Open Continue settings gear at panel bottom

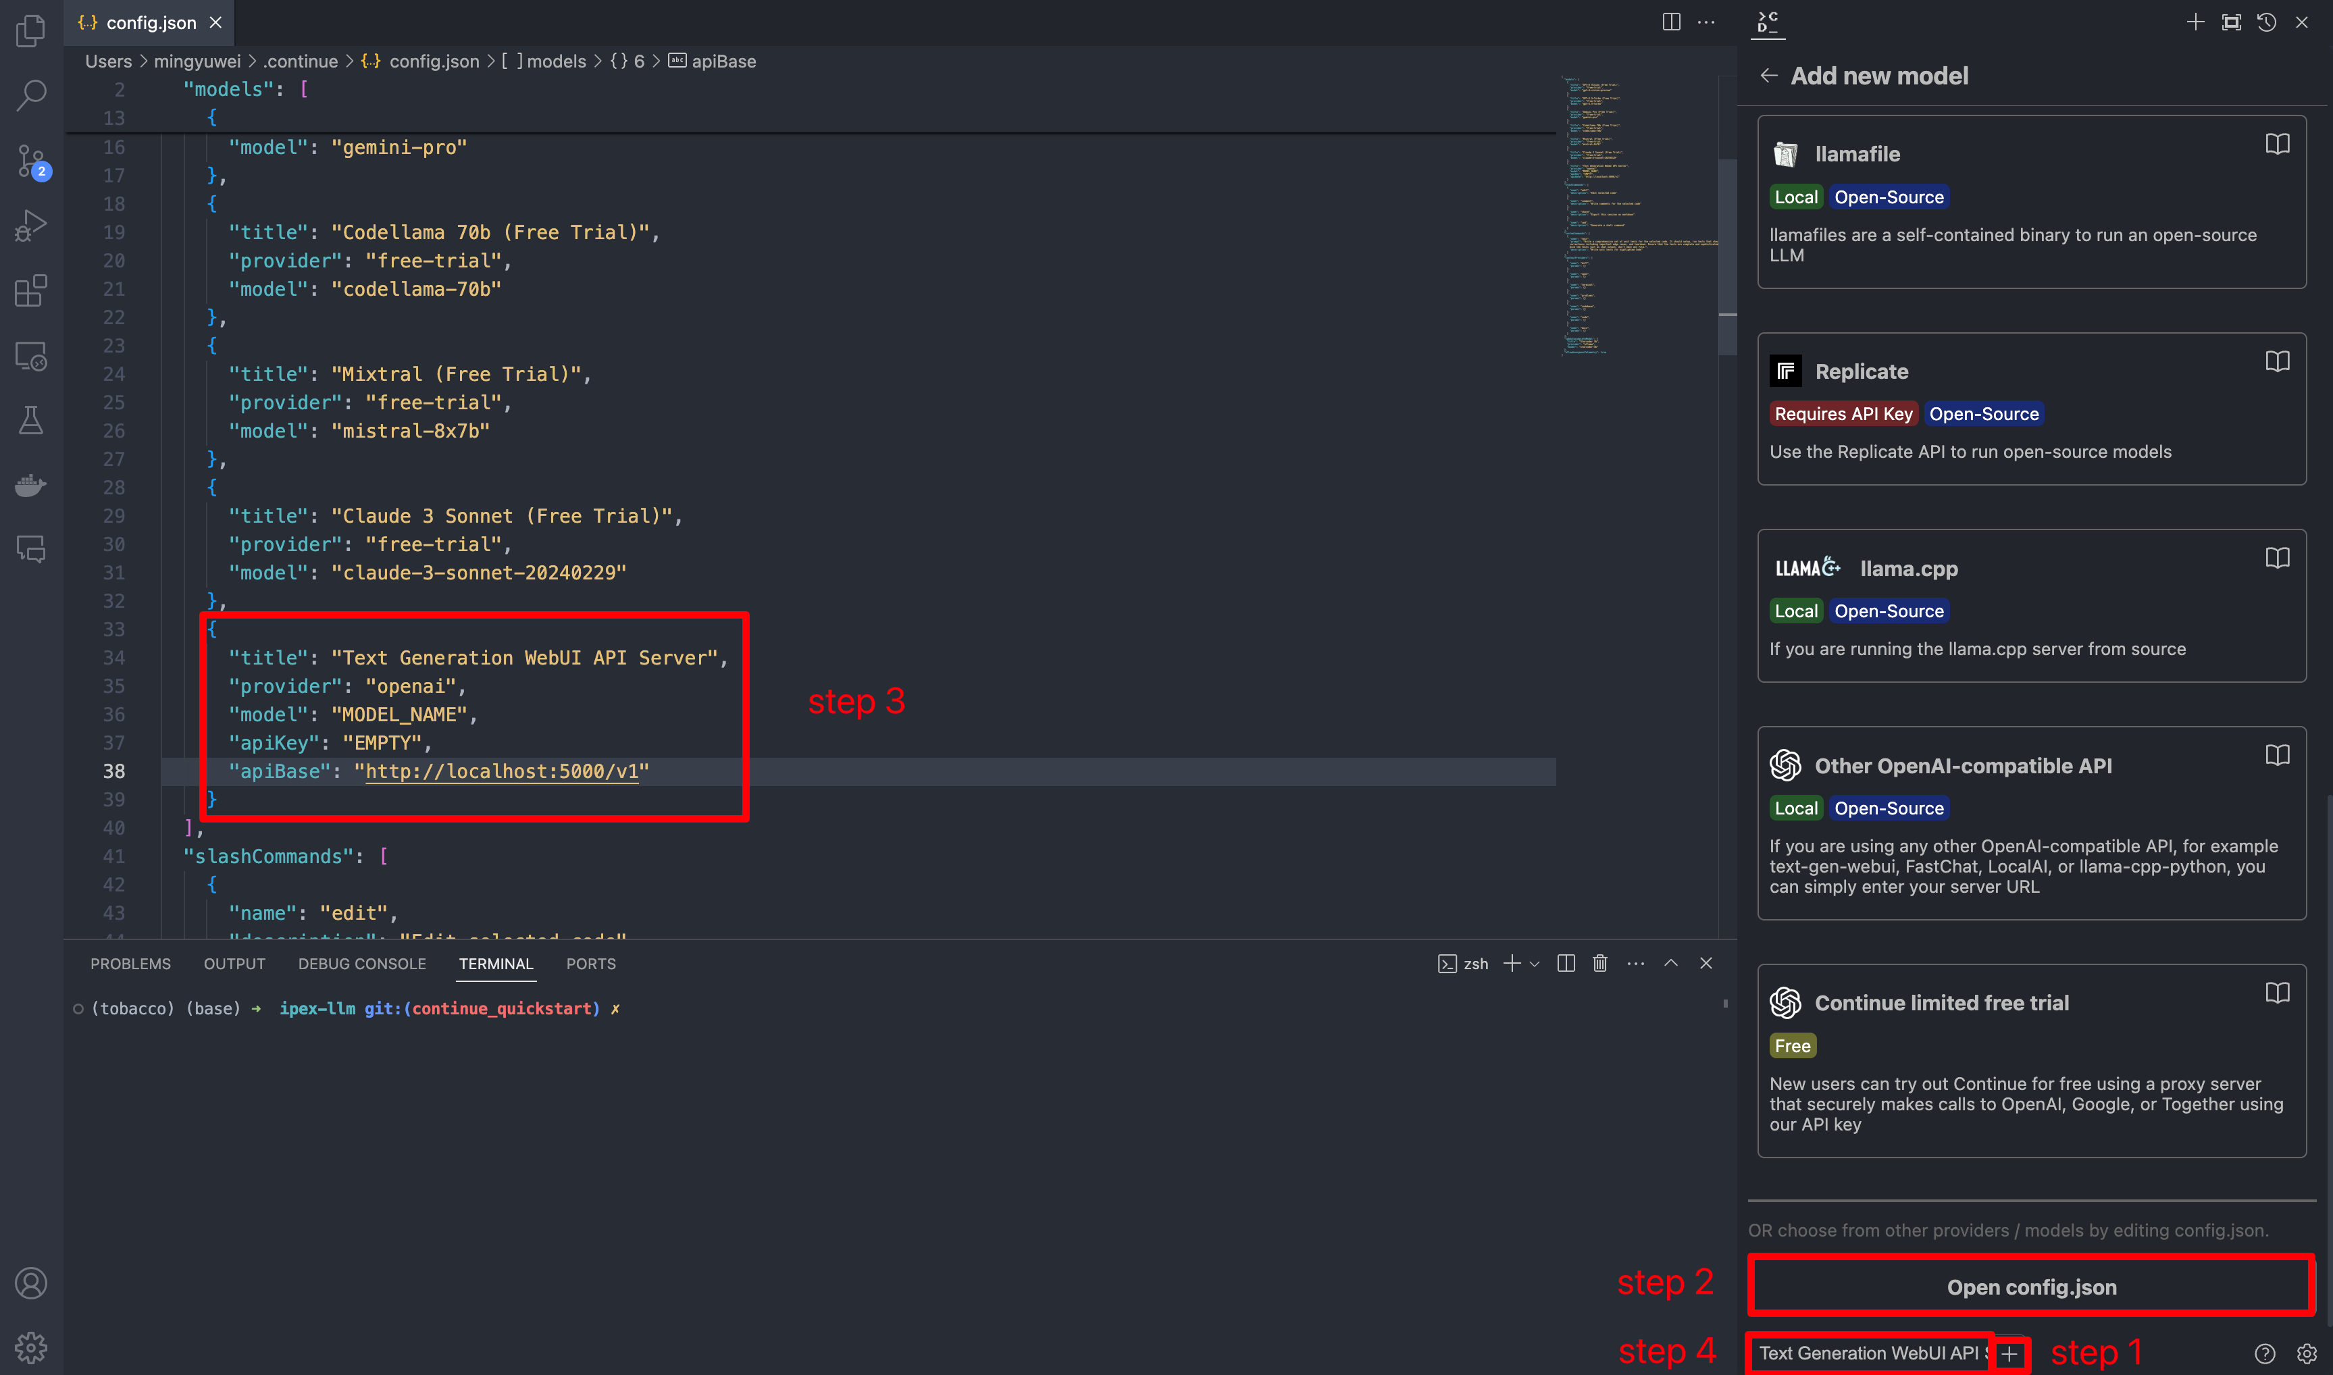click(x=2307, y=1353)
